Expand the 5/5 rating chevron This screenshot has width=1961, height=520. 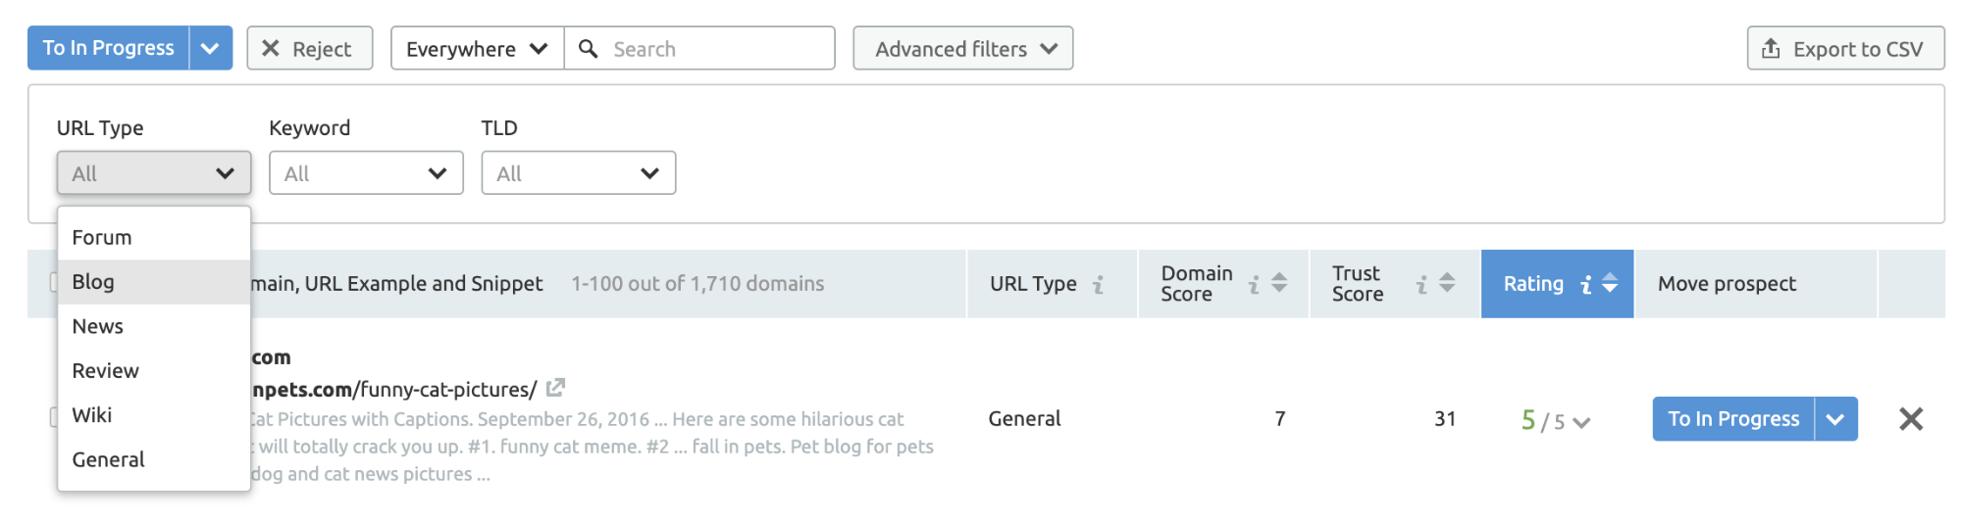click(1581, 423)
